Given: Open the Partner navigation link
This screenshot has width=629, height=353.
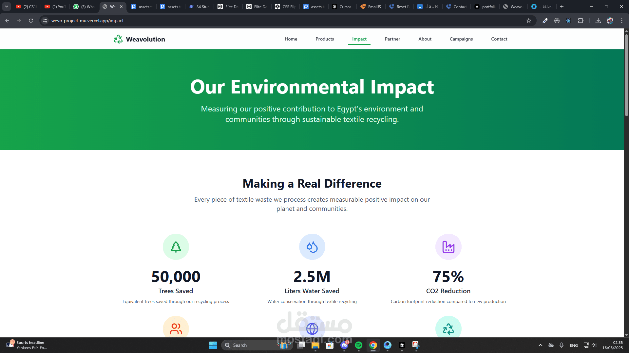Looking at the screenshot, I should point(392,39).
